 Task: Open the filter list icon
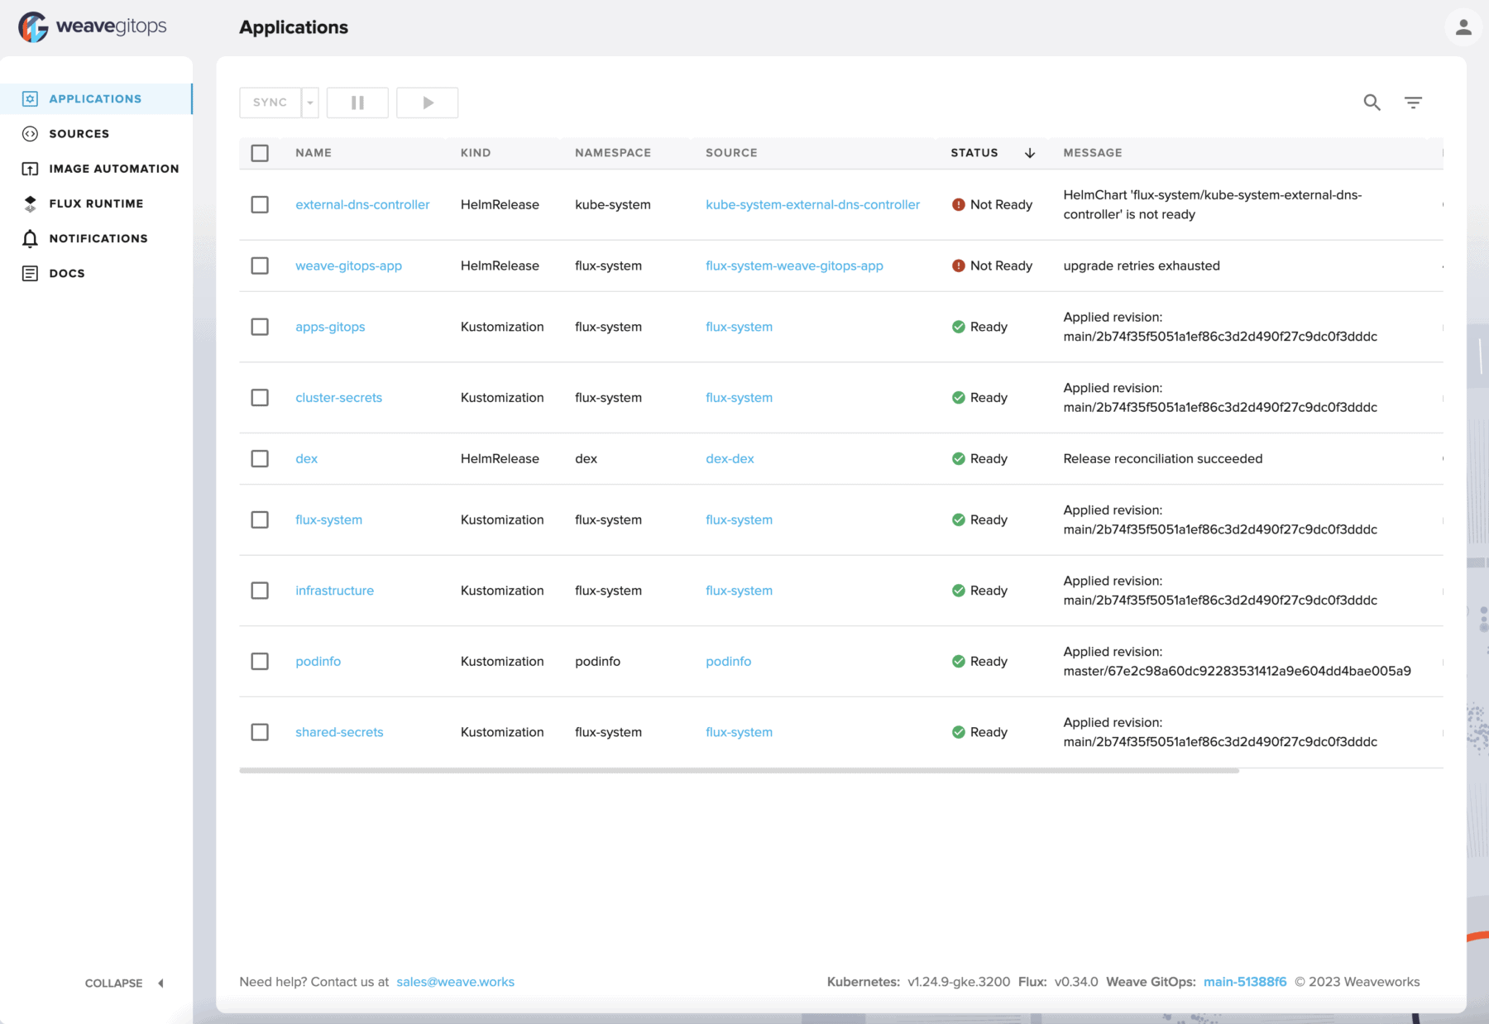pos(1413,103)
